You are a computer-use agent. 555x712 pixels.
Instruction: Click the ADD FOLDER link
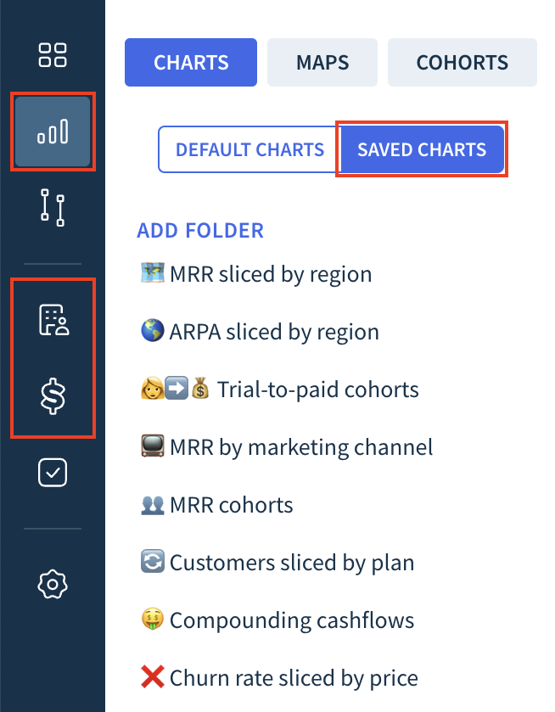pos(200,230)
